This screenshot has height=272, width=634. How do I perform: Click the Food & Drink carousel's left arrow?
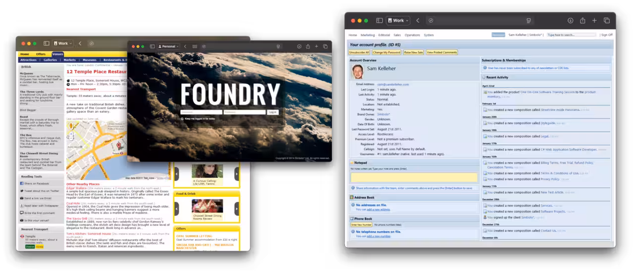(x=177, y=209)
